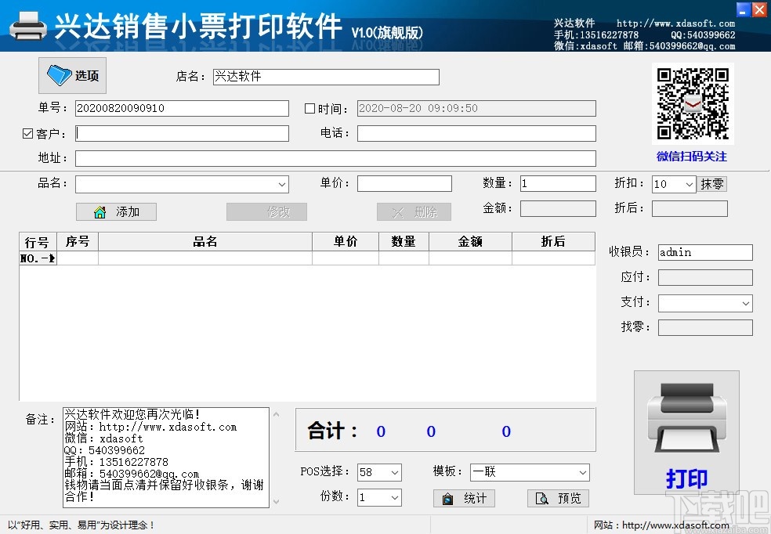Click the 修改 (Modify) button
771x534 pixels.
coord(266,211)
